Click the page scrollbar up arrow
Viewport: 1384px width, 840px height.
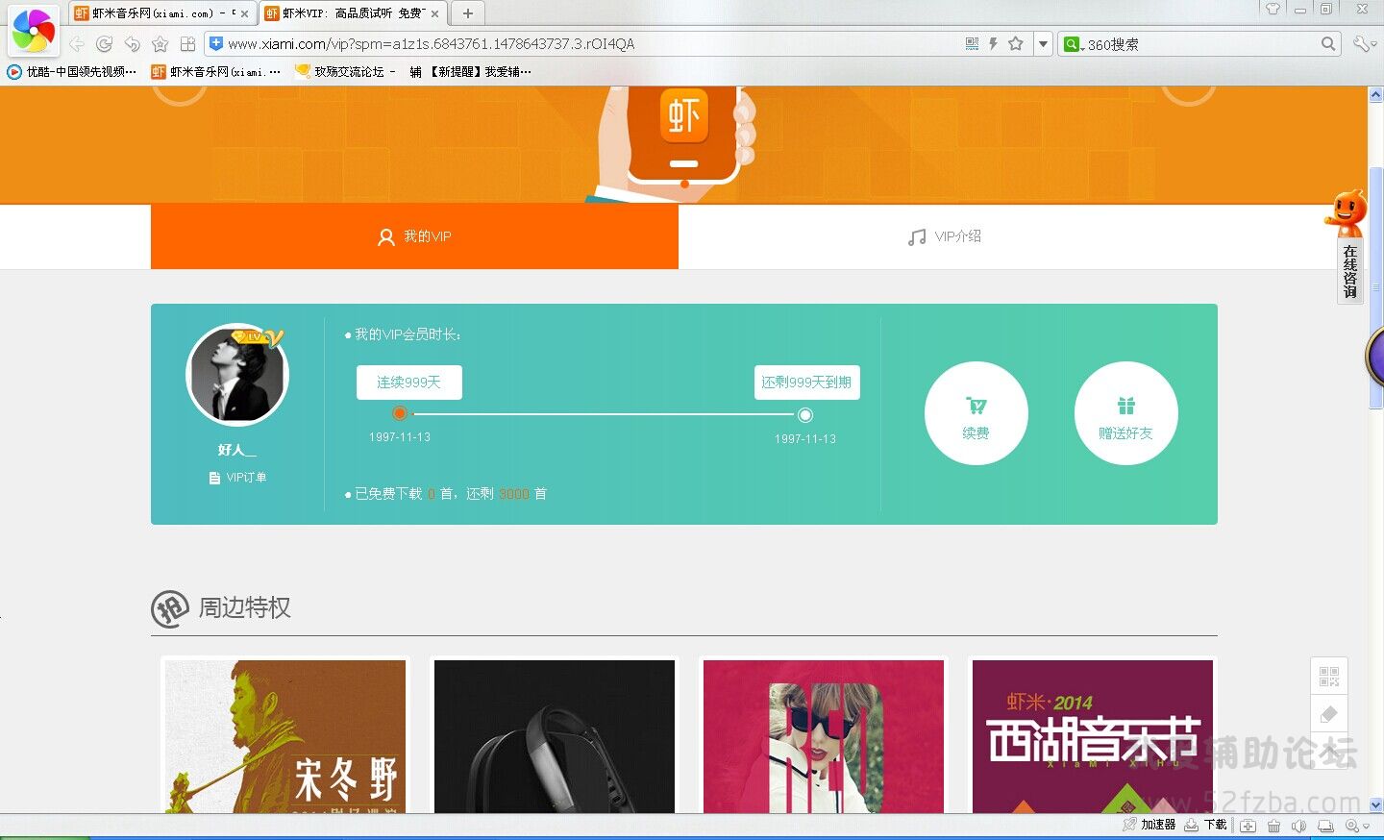[1375, 94]
